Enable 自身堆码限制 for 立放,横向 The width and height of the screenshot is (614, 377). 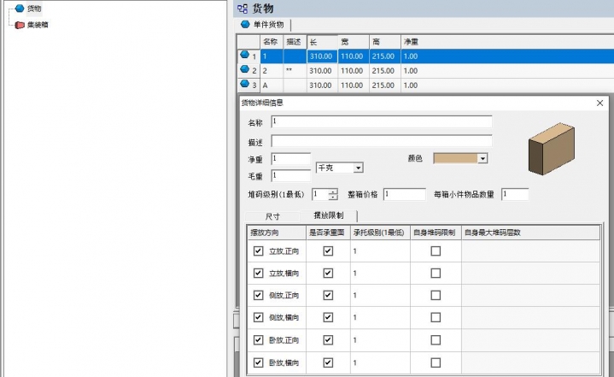click(x=436, y=273)
